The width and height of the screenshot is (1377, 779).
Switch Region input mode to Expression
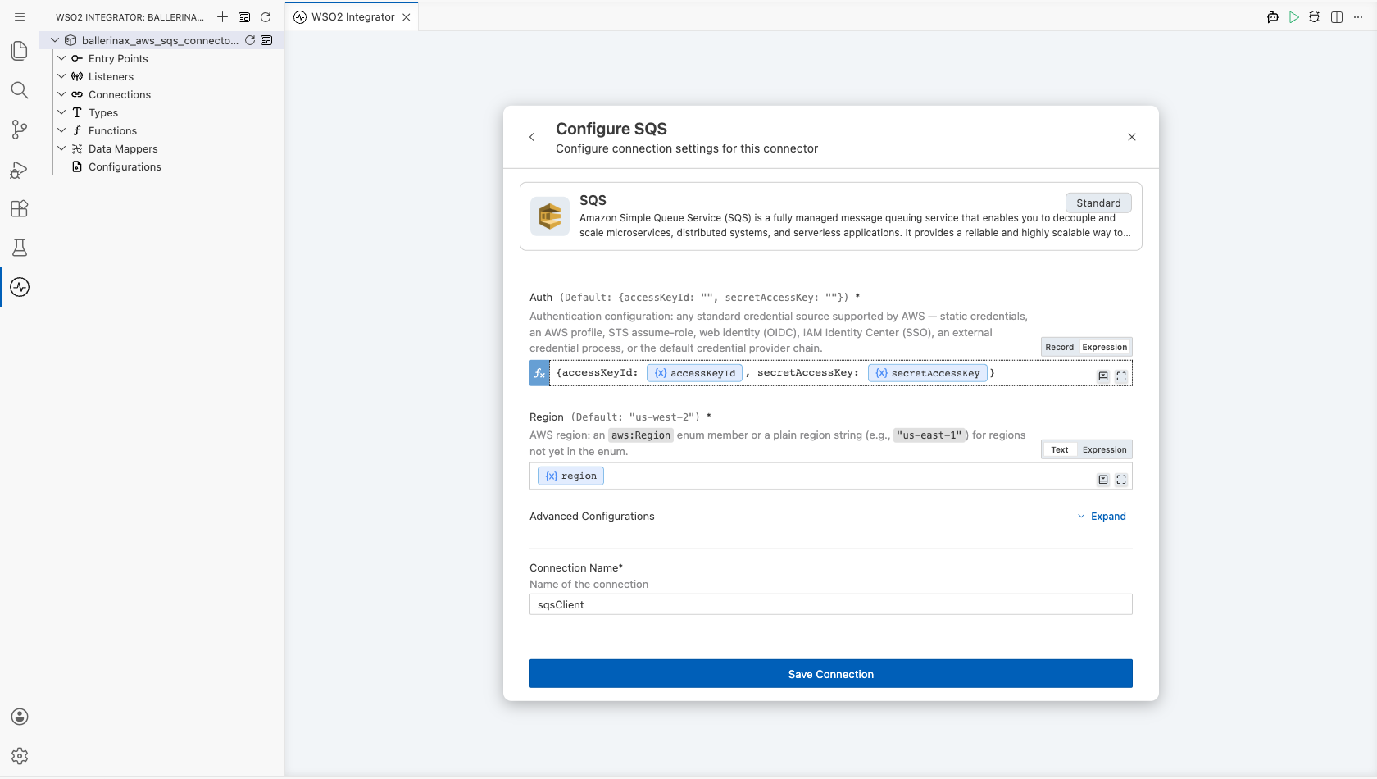coord(1104,449)
